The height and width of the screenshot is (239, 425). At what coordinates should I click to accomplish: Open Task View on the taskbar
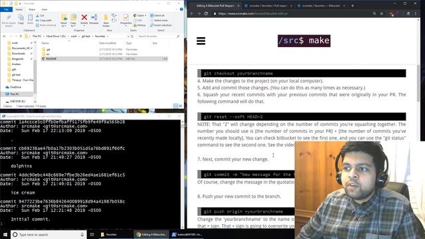point(92,234)
